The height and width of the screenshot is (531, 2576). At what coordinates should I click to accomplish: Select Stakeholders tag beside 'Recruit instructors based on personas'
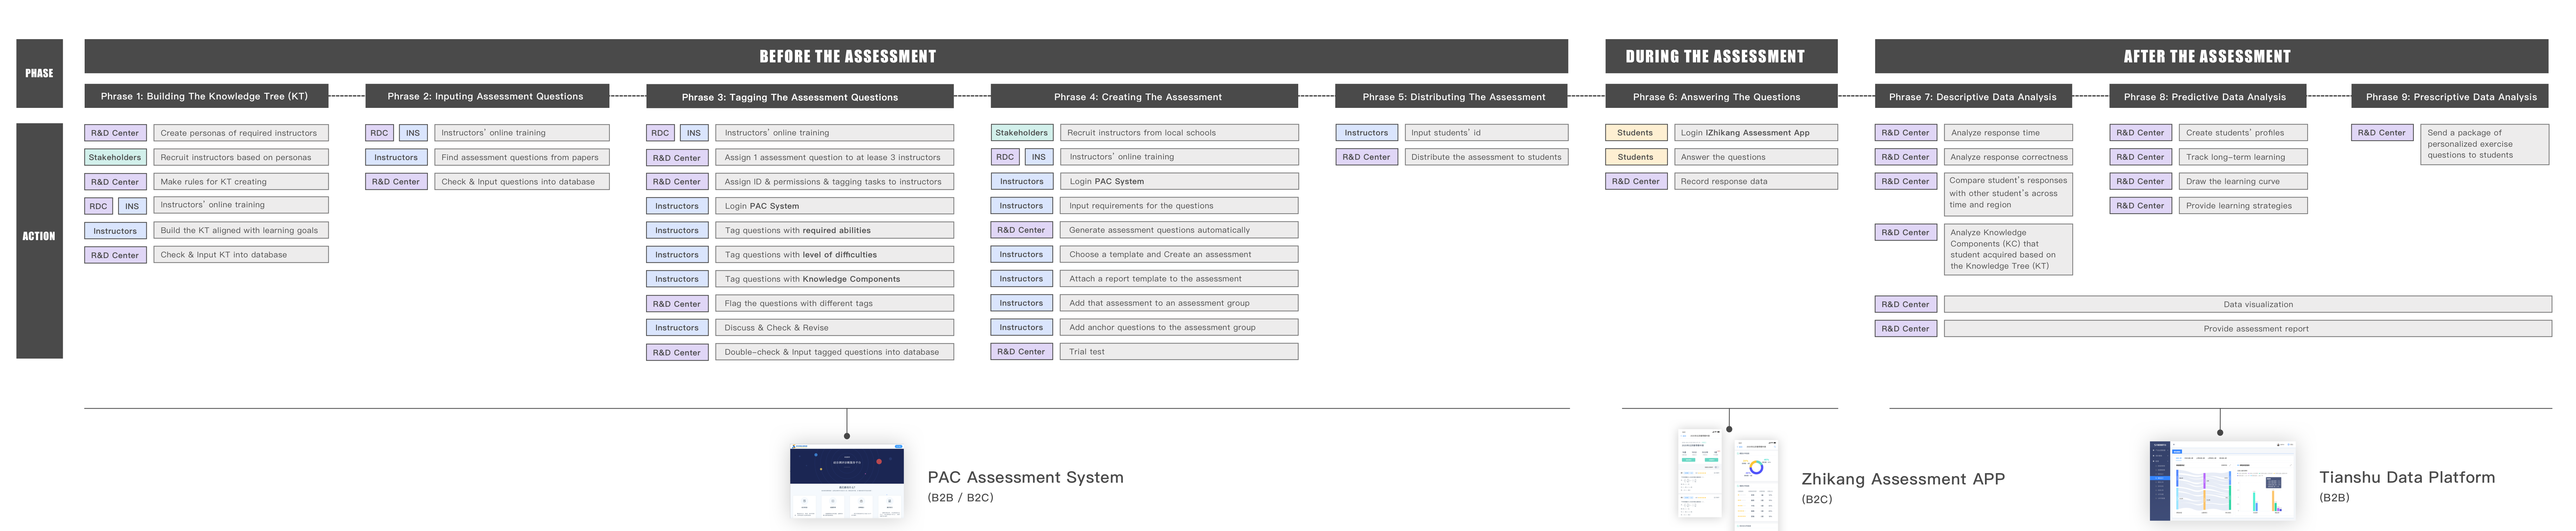click(x=115, y=157)
